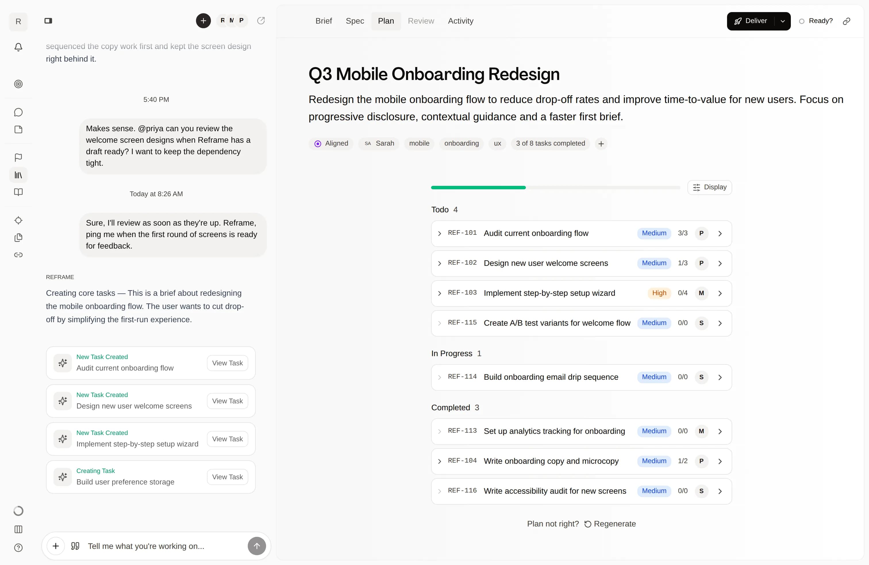
Task: Click the black plus new chat button
Action: click(203, 21)
